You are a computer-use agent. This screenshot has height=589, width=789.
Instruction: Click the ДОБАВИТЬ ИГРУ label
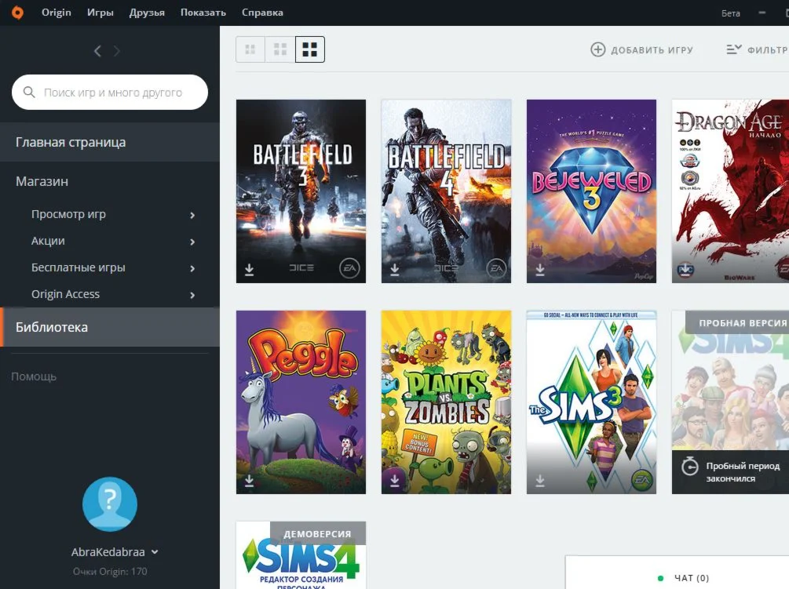pos(652,49)
